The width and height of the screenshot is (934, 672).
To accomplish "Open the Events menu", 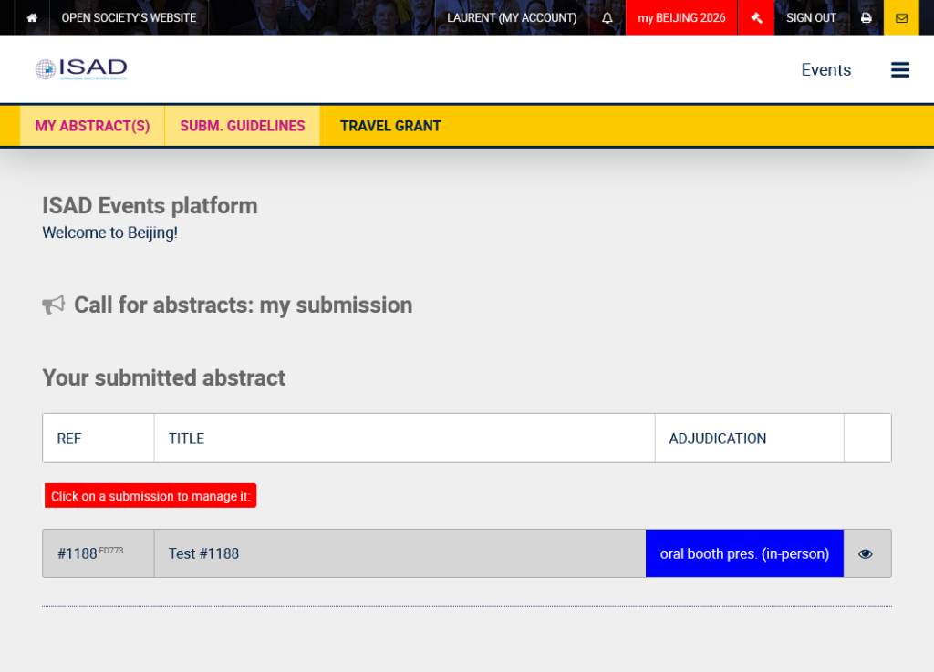I will [825, 69].
